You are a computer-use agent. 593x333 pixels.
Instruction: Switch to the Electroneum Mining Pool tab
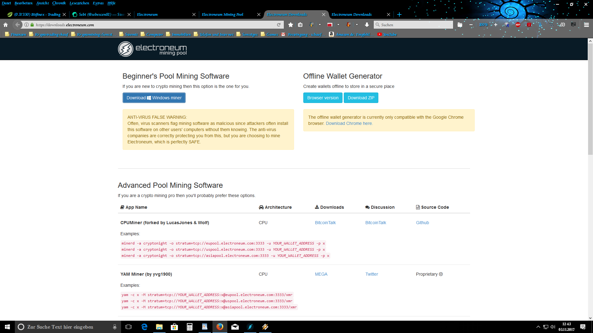click(x=223, y=14)
